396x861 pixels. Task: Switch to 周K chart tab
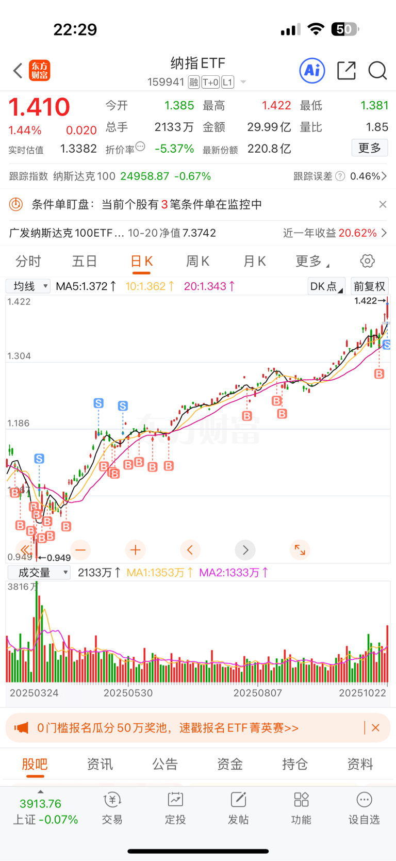click(198, 262)
